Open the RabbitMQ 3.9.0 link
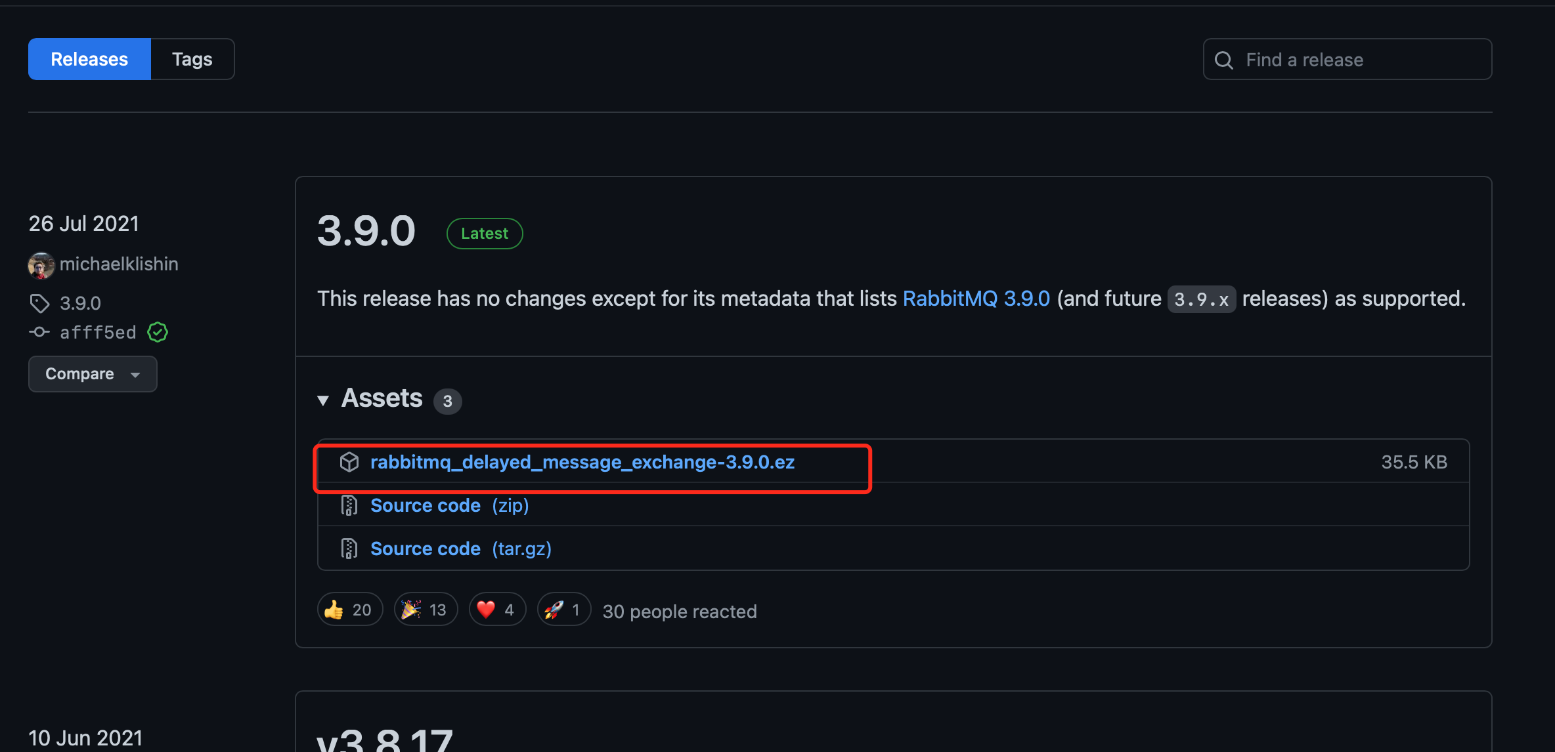The height and width of the screenshot is (752, 1555). [x=976, y=299]
